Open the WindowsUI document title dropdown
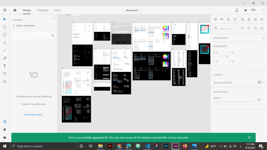The image size is (267, 150). [x=133, y=10]
